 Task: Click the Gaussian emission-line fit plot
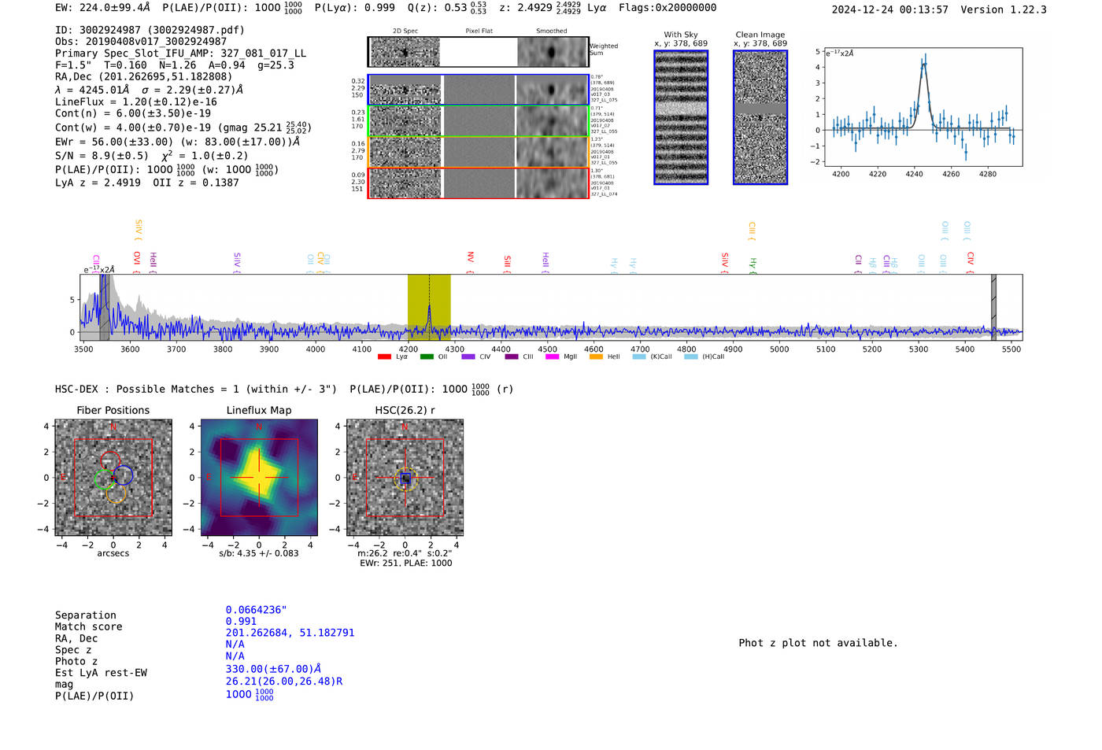point(923,107)
